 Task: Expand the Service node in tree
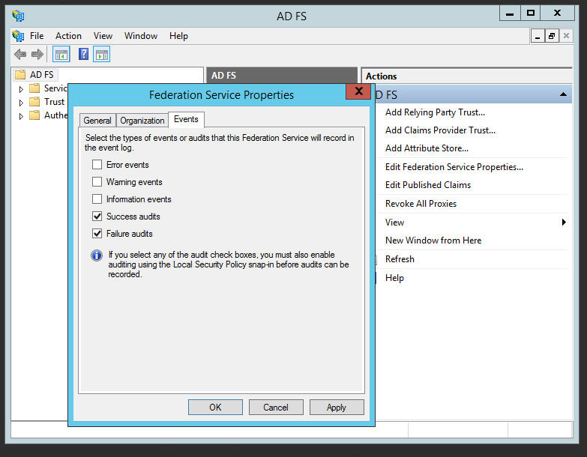pos(21,89)
